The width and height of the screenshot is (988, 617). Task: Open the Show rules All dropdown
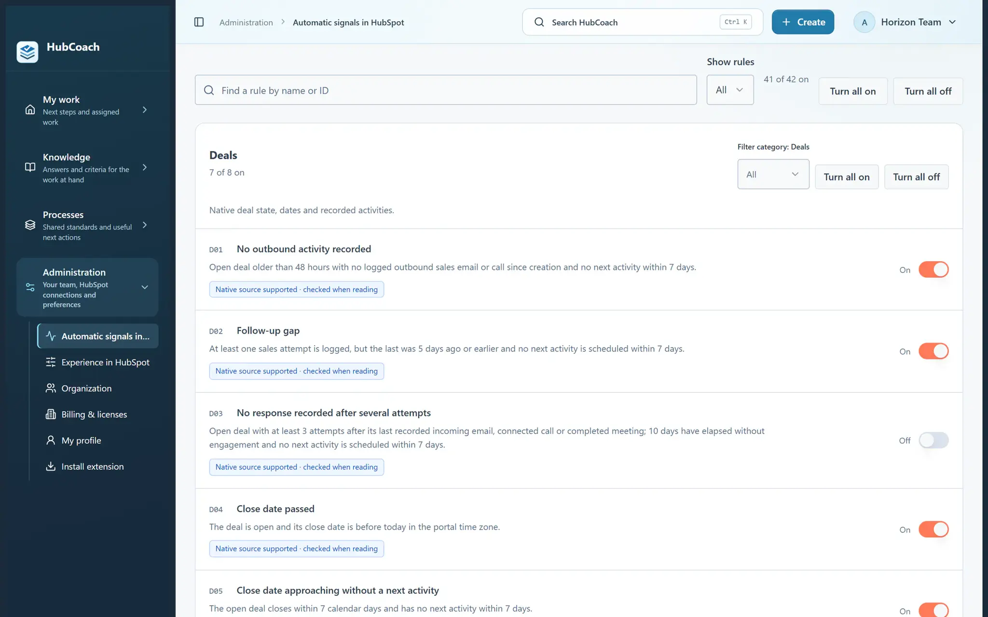tap(730, 90)
